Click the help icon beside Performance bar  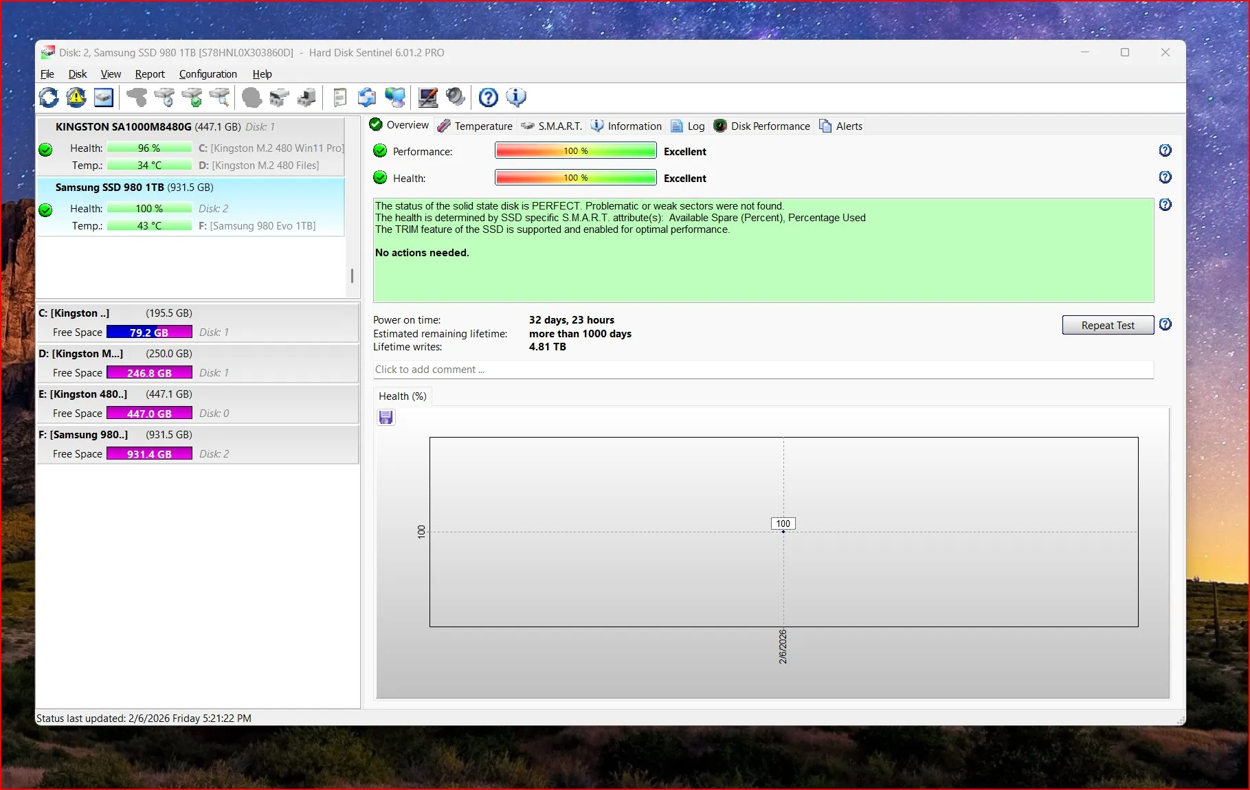(1165, 150)
